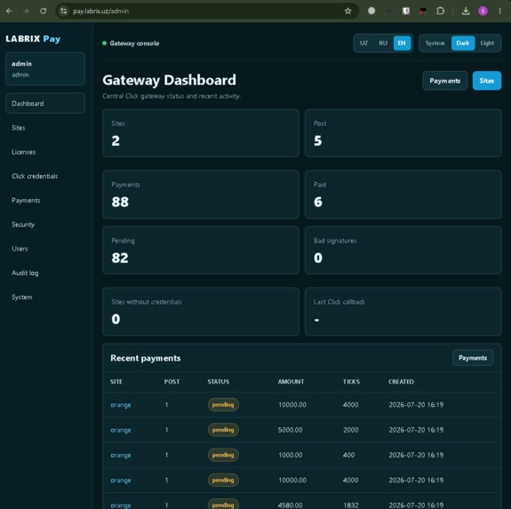Click the LABRIX Pay logo
Image resolution: width=511 pixels, height=509 pixels.
33,39
